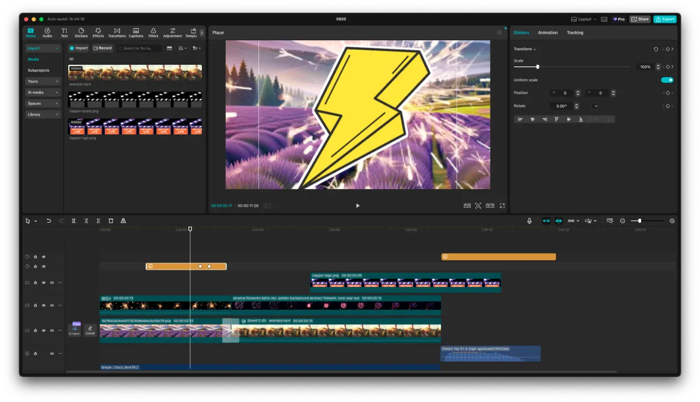Zoom out the timeline with minus icon
700x402 pixels.
tap(622, 221)
